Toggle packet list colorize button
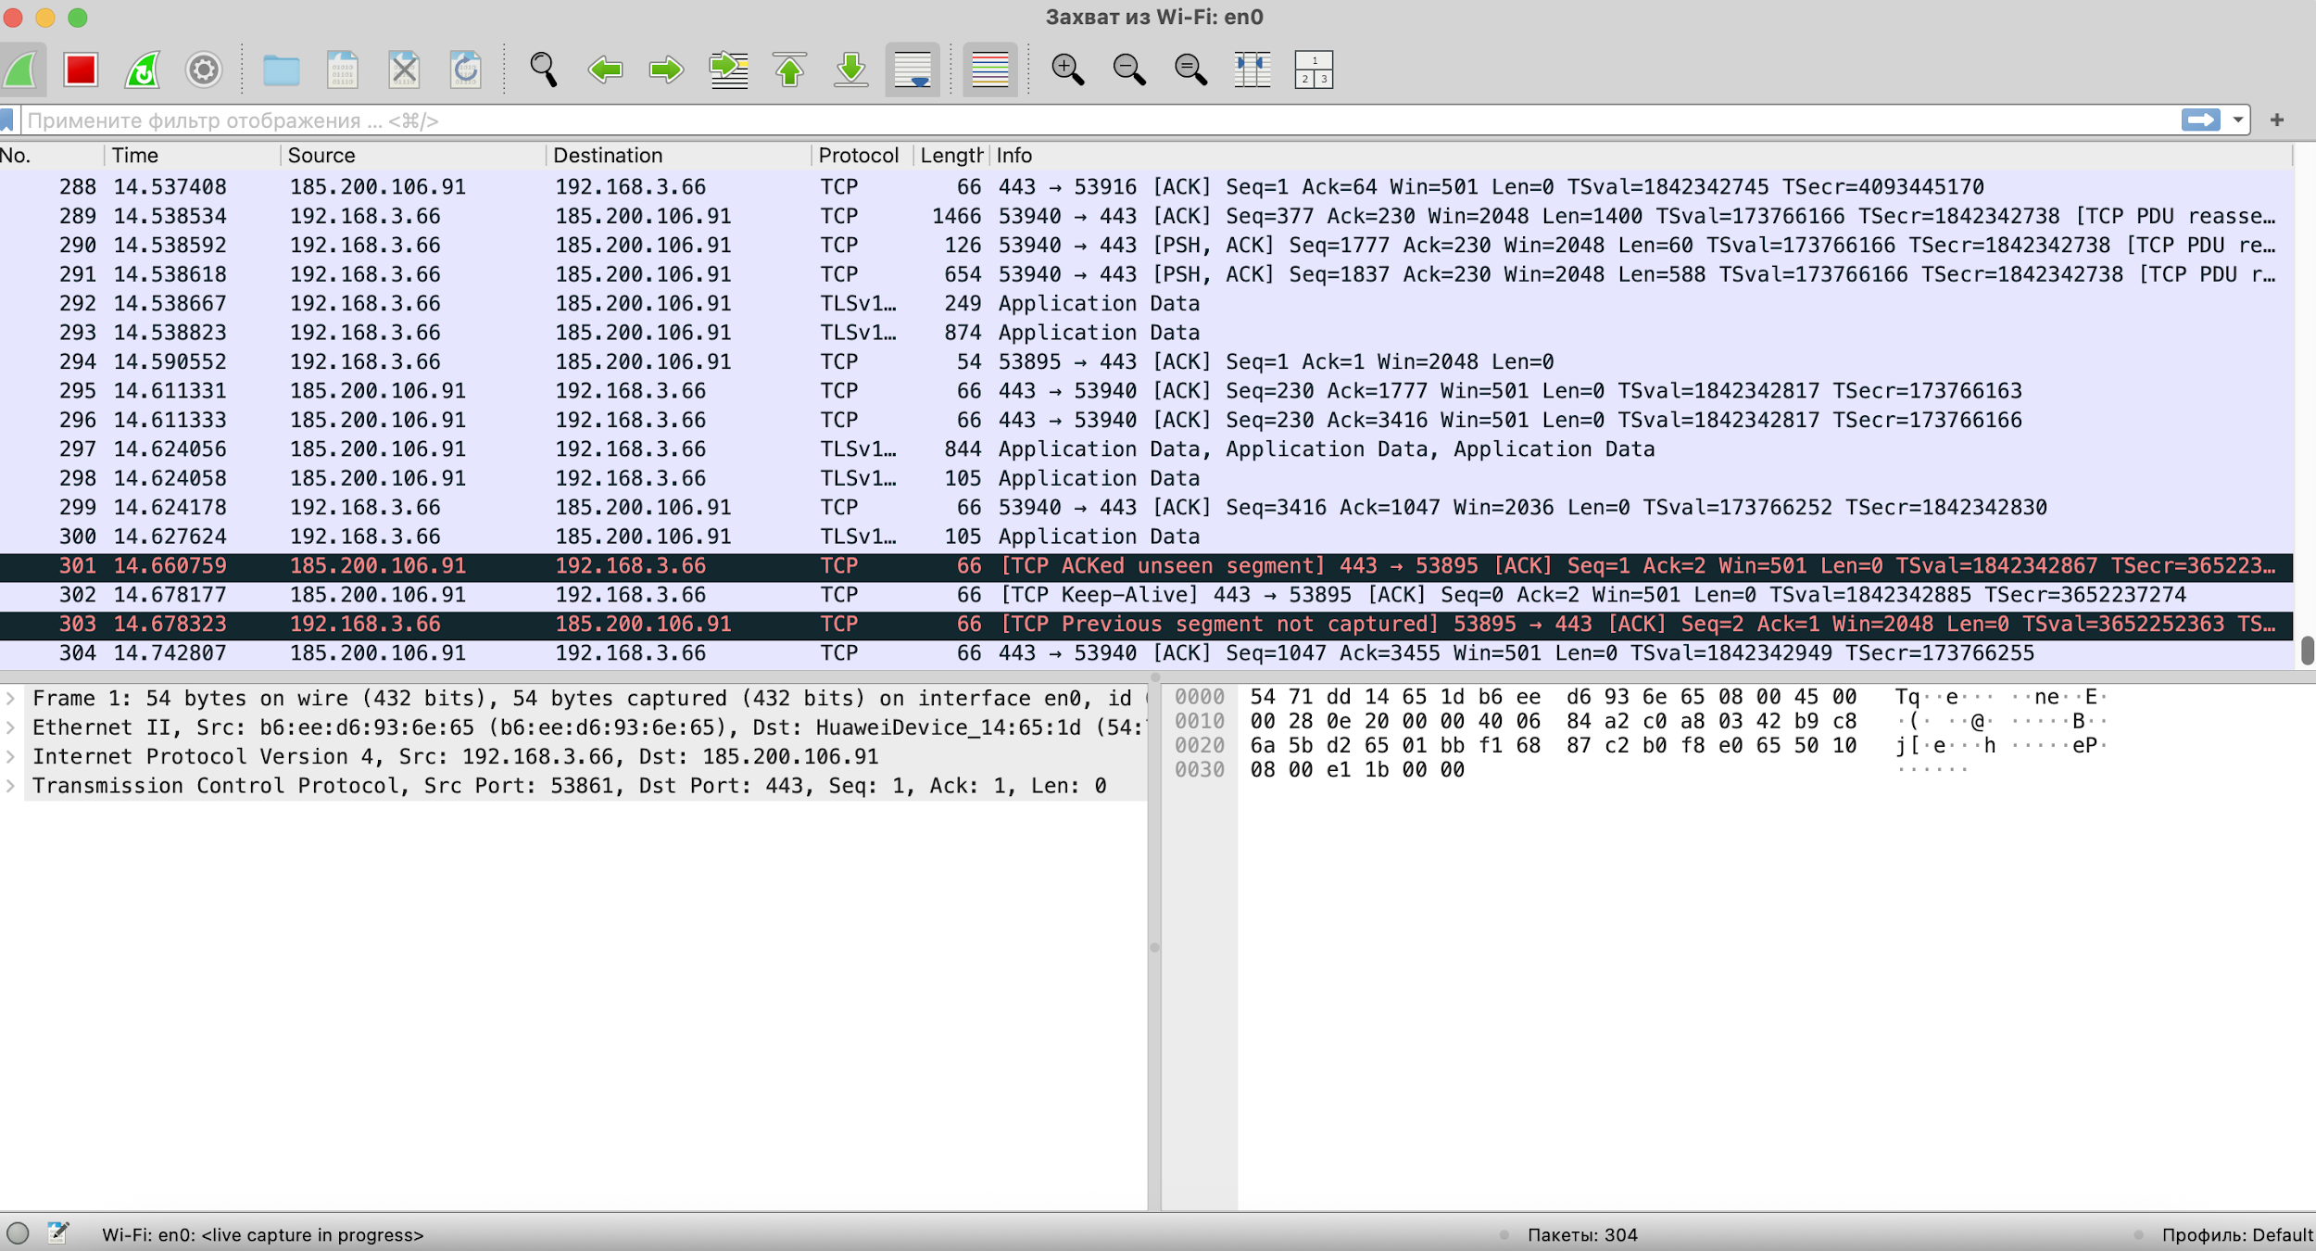This screenshot has width=2316, height=1251. click(989, 70)
